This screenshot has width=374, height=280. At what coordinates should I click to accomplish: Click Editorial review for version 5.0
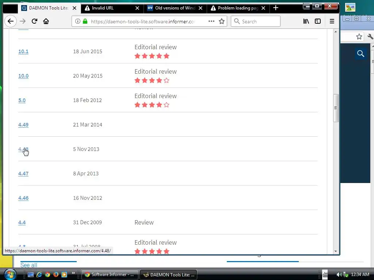[x=156, y=96]
